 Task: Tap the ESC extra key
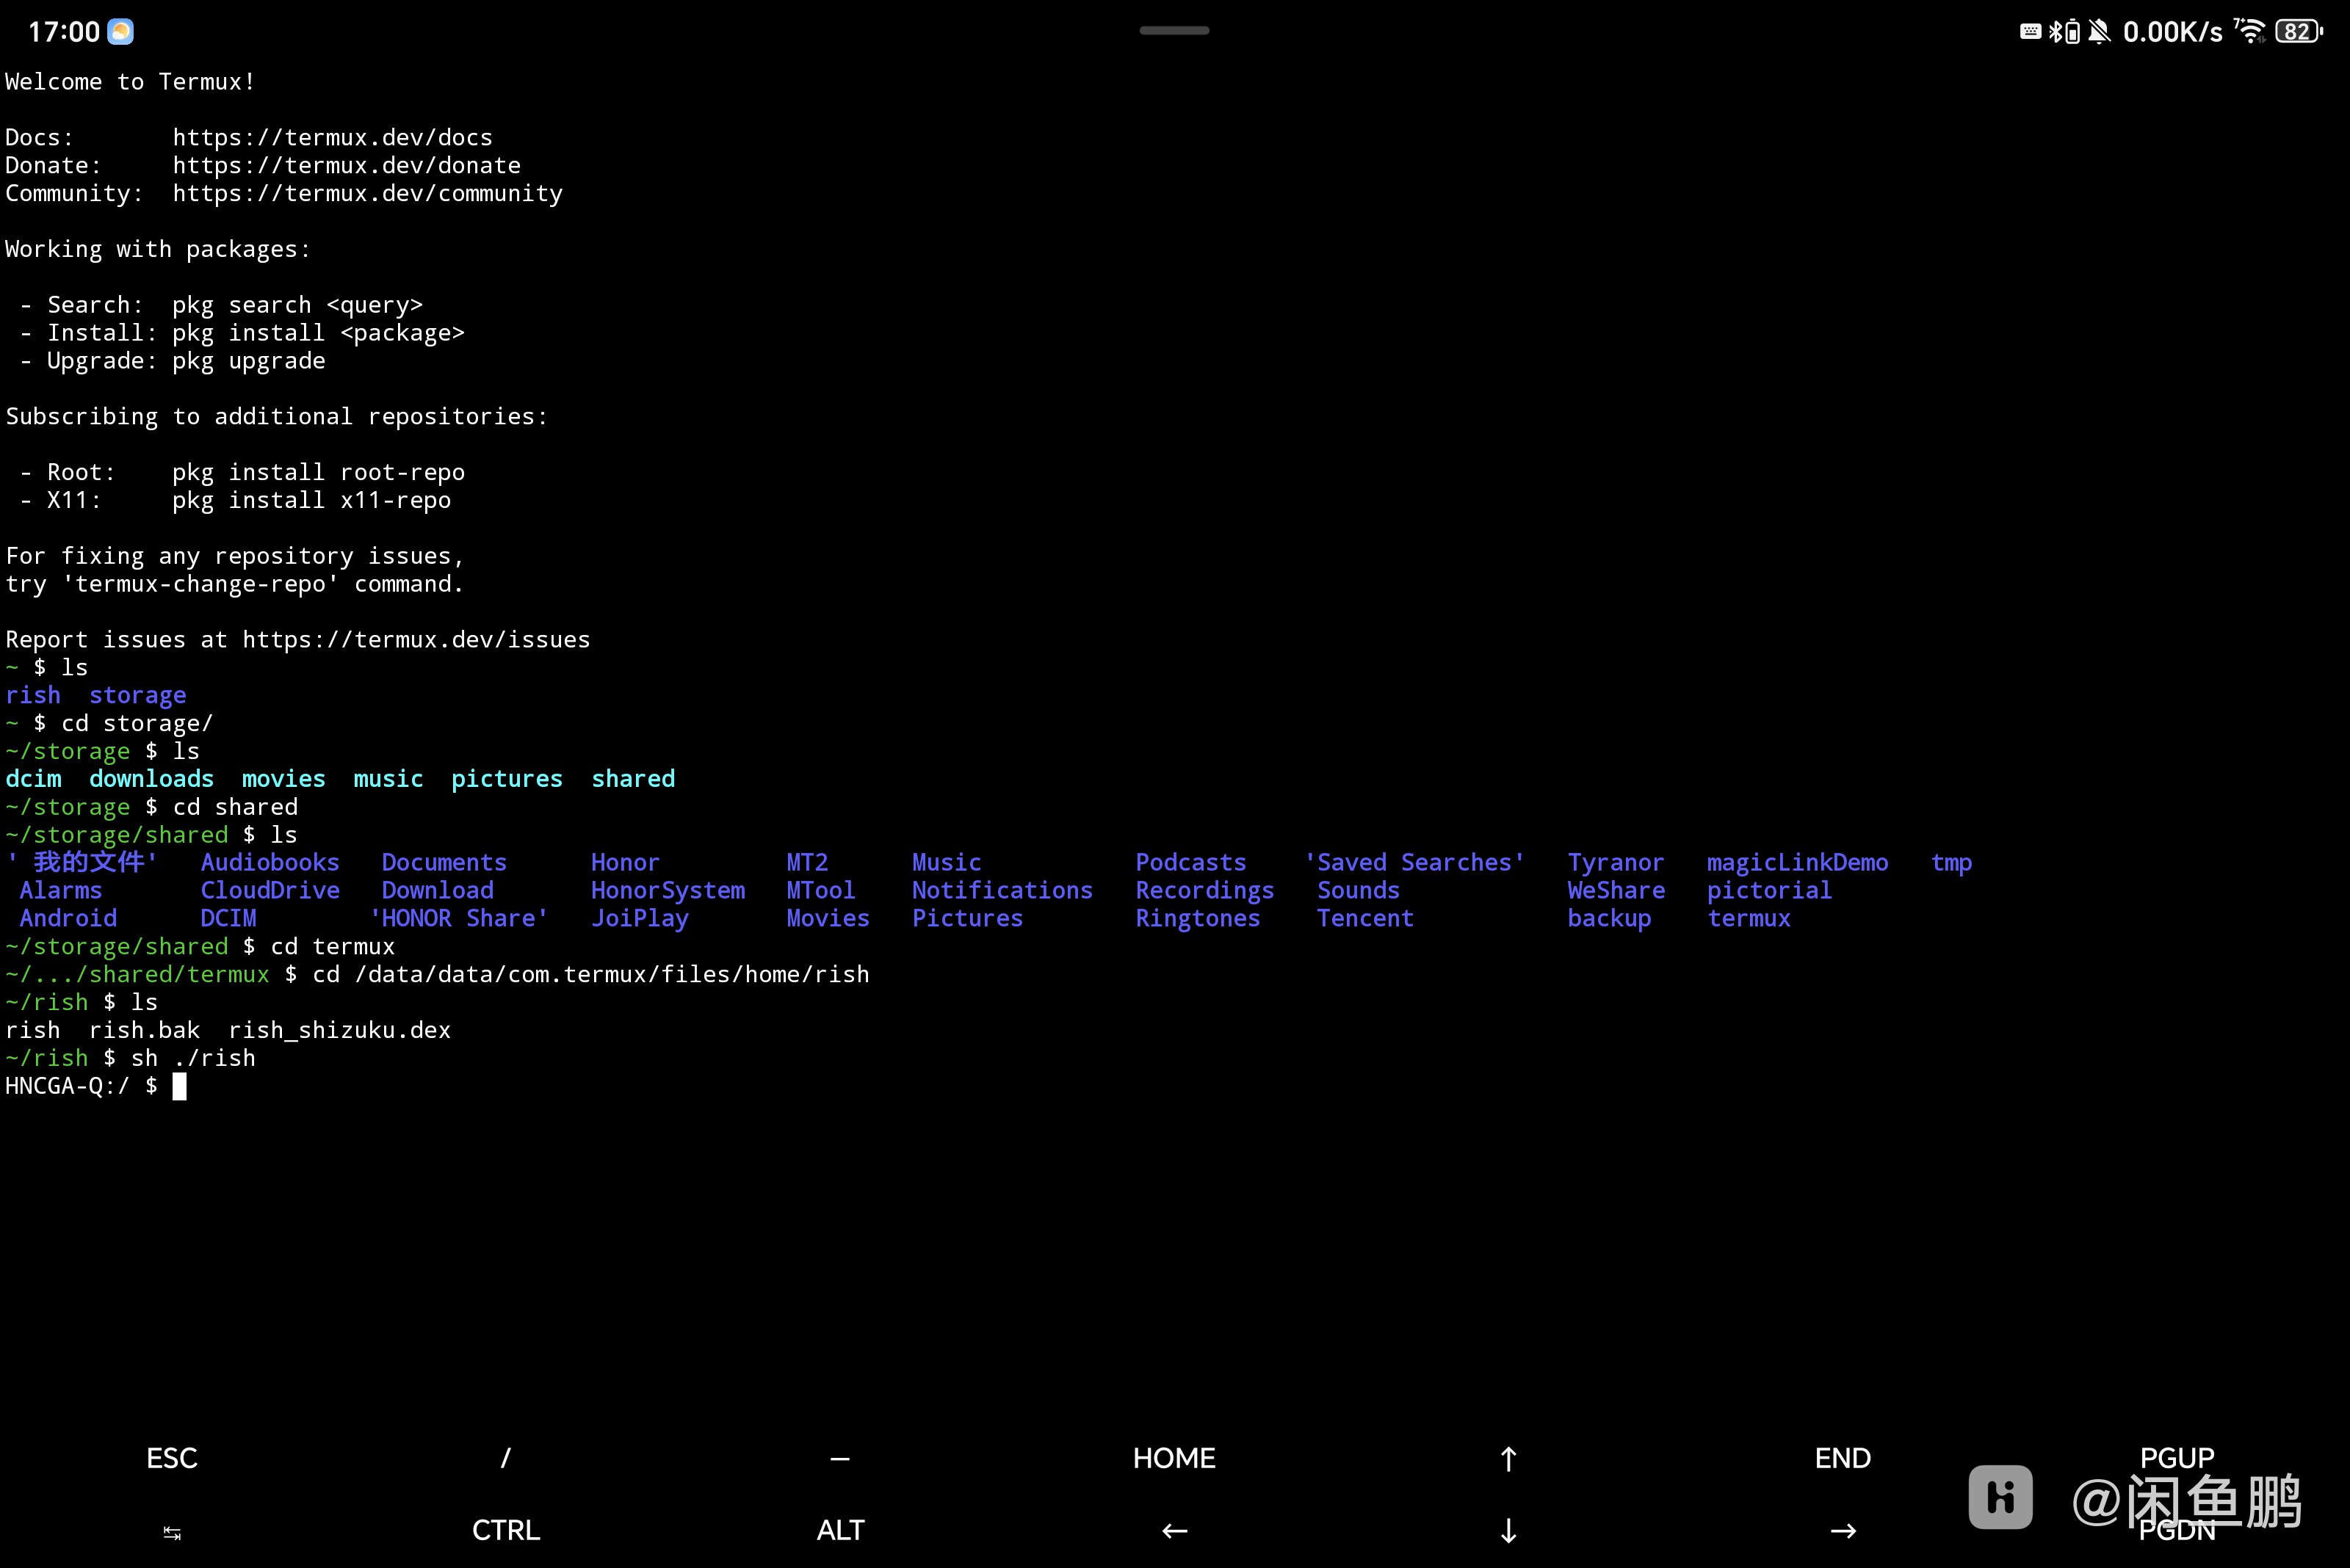click(x=172, y=1458)
